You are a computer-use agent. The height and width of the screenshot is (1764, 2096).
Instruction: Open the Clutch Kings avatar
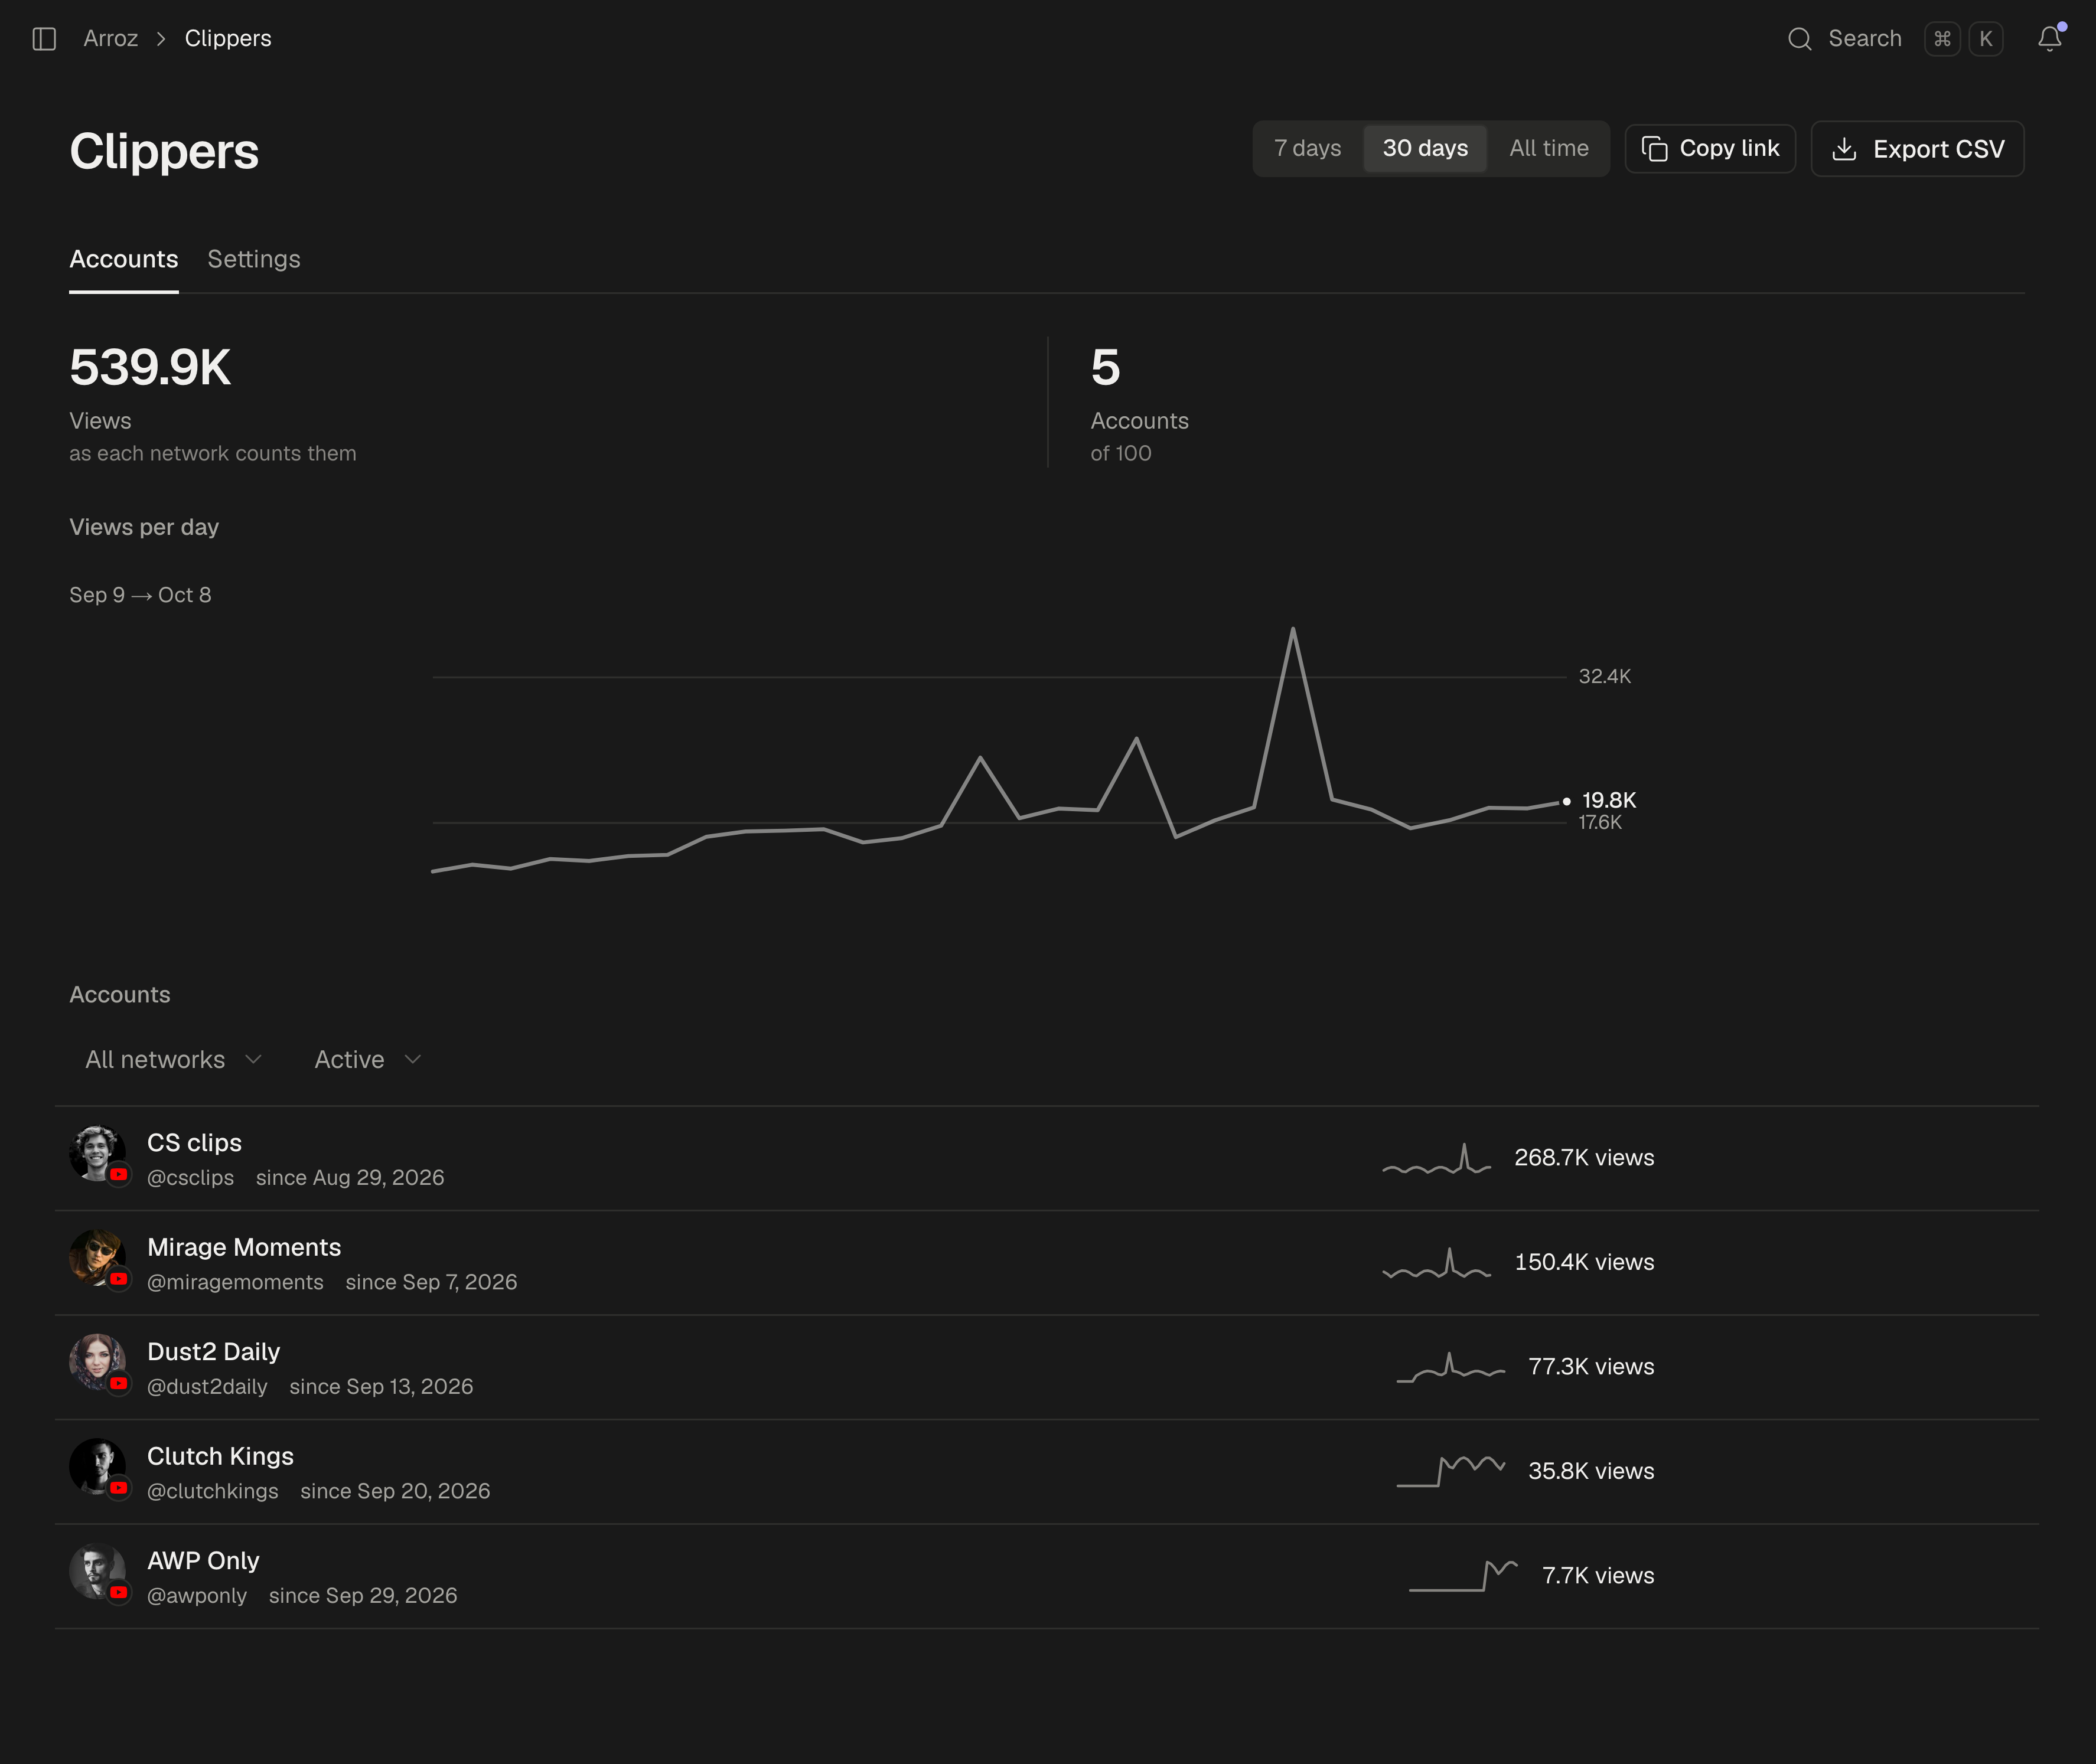[97, 1467]
